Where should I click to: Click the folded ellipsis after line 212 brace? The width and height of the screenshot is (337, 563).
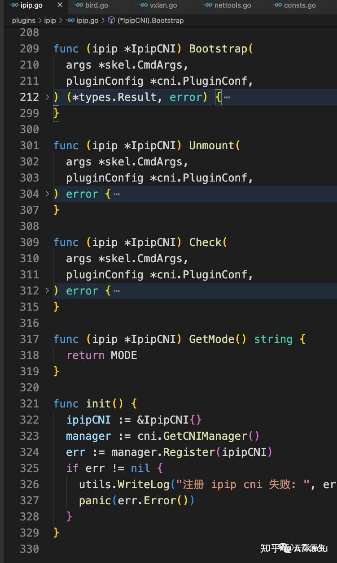(x=227, y=97)
